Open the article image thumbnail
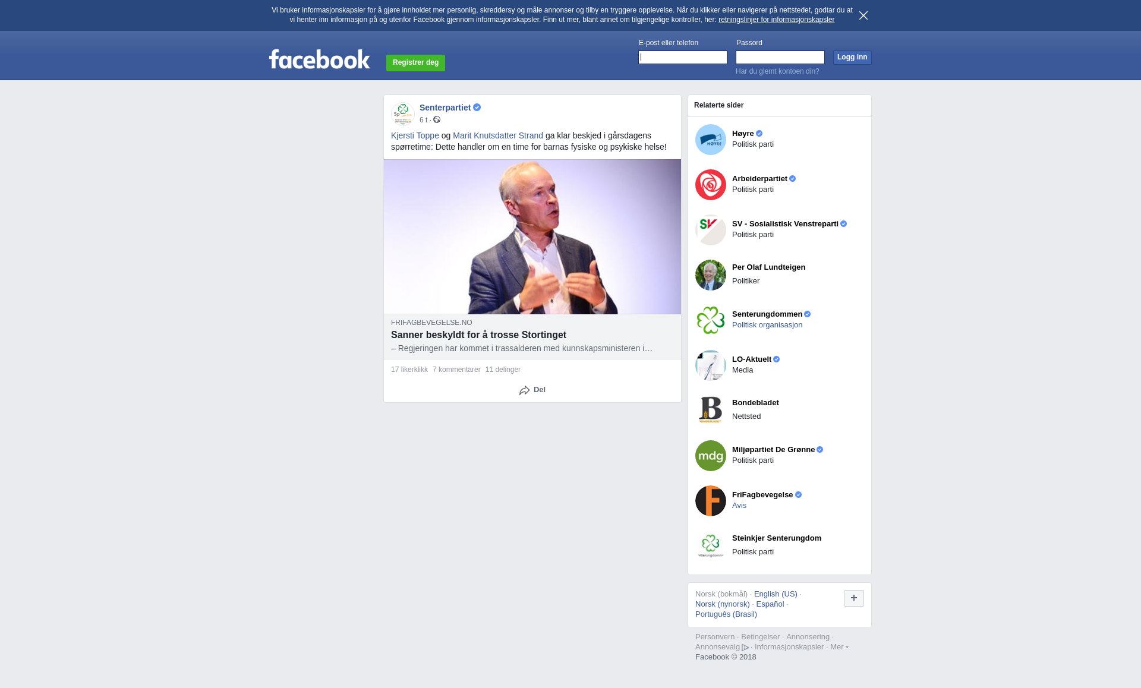This screenshot has height=688, width=1141. (532, 236)
